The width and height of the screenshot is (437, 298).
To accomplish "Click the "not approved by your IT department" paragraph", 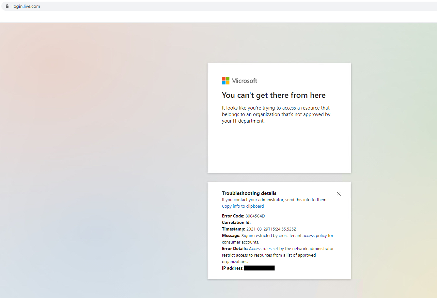I will [x=276, y=114].
